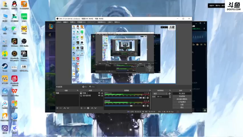The image size is (243, 137).
Task: Click the mixer panel vertical scrollbar
Action: click(150, 101)
